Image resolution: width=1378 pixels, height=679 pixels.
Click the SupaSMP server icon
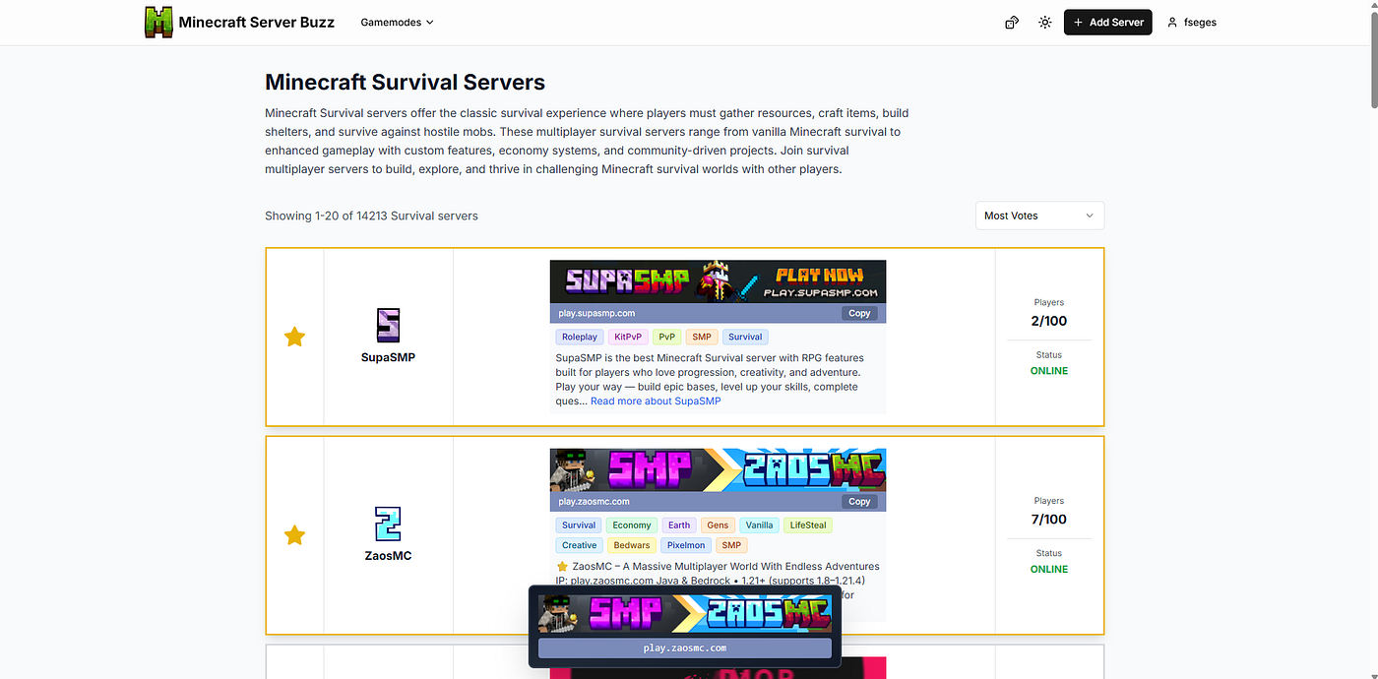pos(388,325)
